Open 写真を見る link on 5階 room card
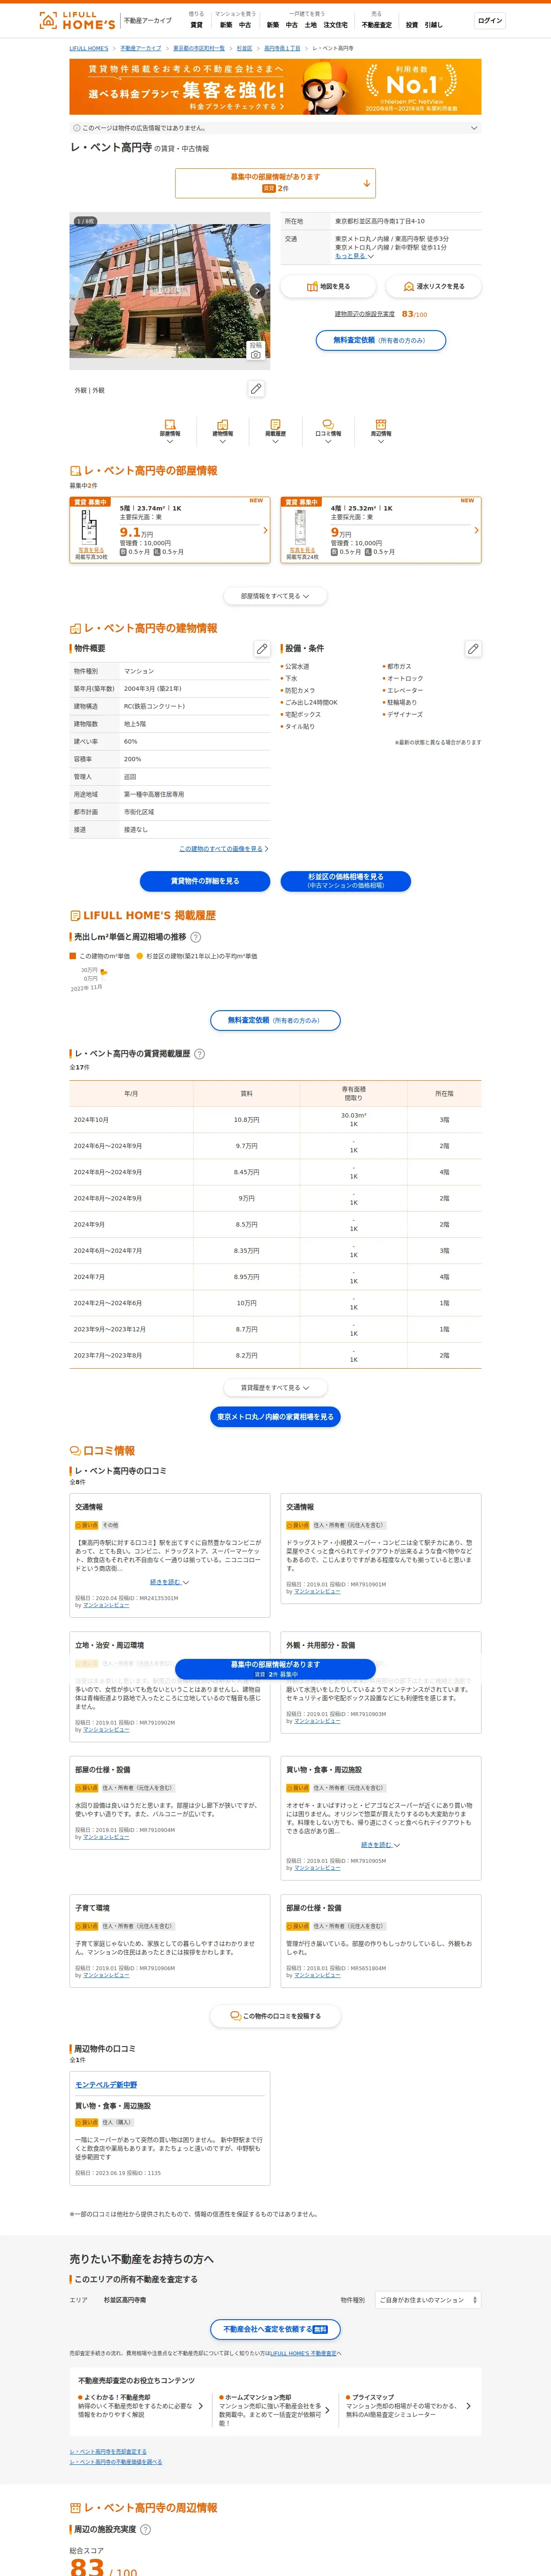551x2576 pixels. 91,550
